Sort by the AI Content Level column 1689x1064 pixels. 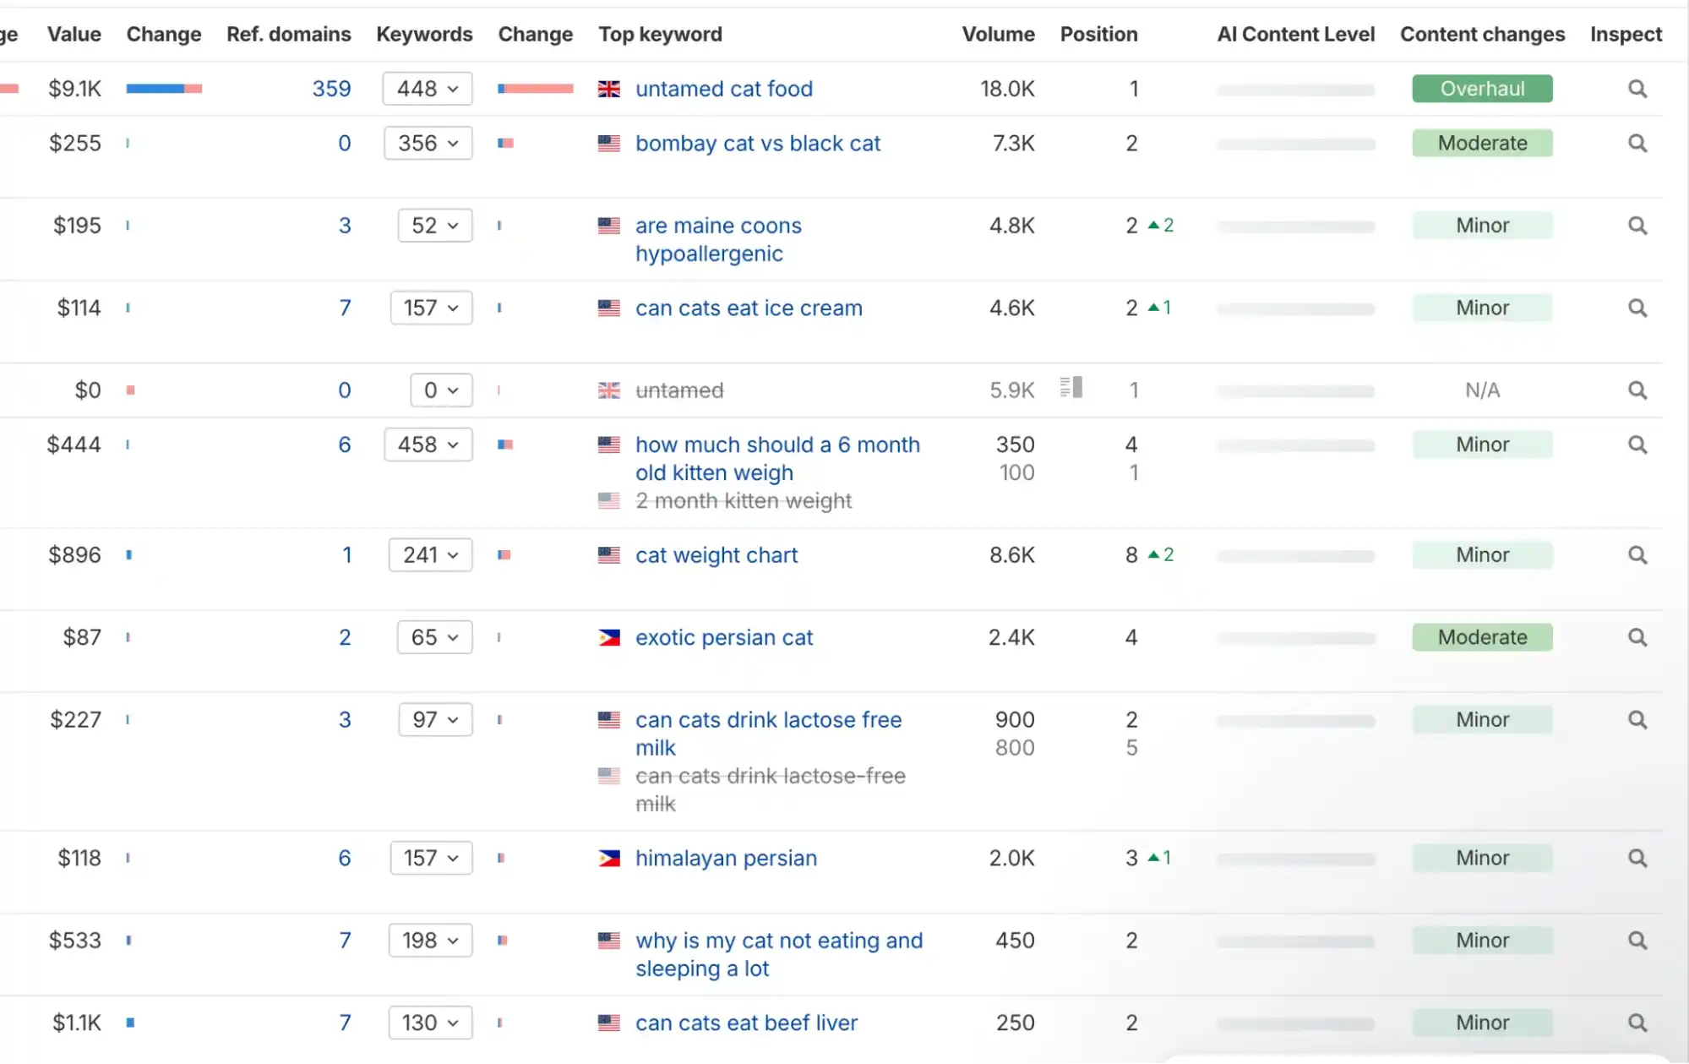point(1295,35)
